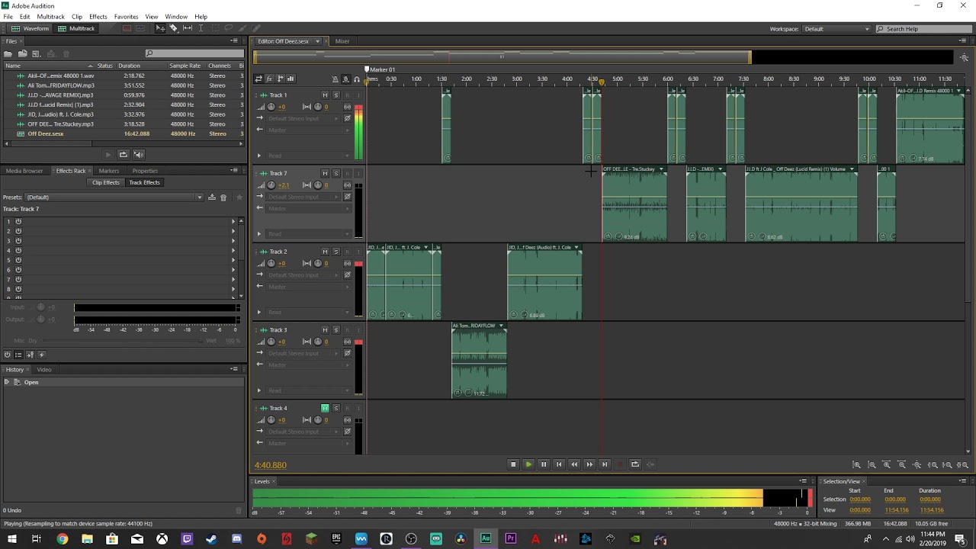
Task: Click the Open File folder icon in Files panel
Action: (8, 53)
